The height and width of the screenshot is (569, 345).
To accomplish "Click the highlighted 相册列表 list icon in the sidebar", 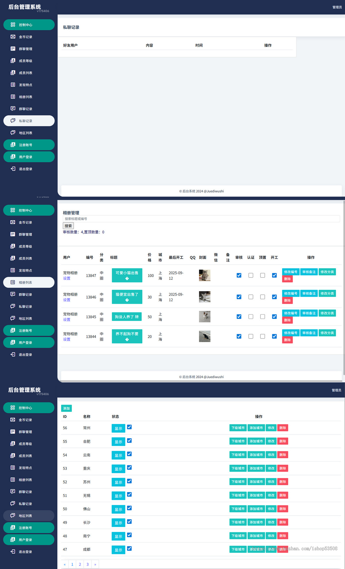I will tap(13, 282).
